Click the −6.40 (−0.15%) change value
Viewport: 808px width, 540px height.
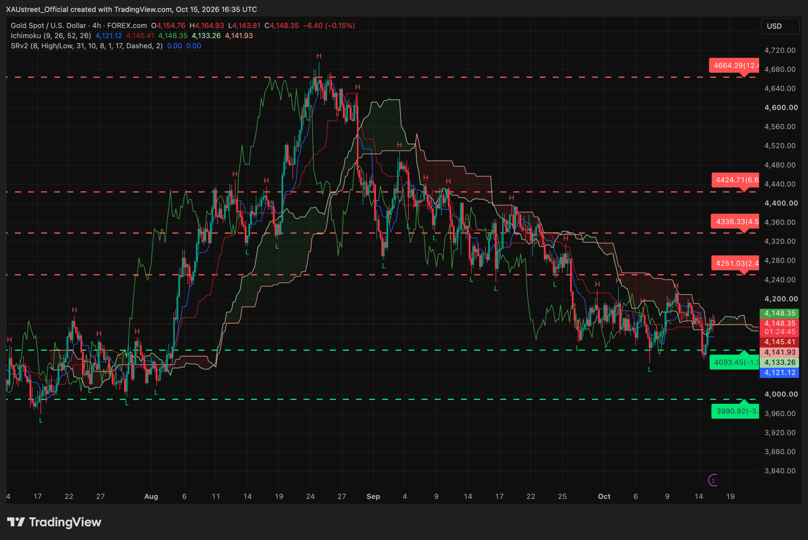329,26
